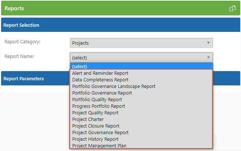The image size is (241, 151).
Task: Open the Report Name dropdown
Action: pos(141,58)
